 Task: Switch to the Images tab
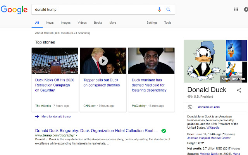coord(65,23)
